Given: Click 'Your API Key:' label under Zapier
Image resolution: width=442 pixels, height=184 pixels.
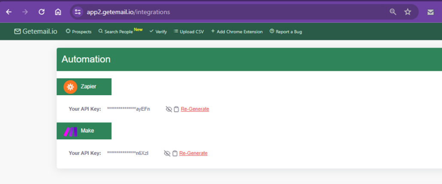Looking at the screenshot, I should pos(85,109).
